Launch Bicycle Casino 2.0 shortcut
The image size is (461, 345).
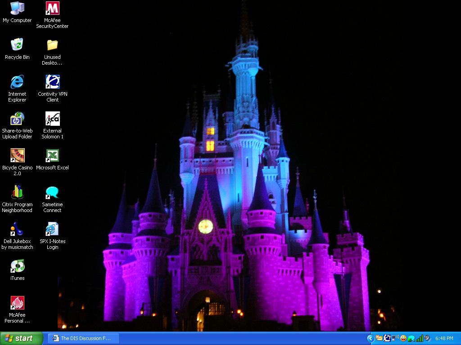17,162
